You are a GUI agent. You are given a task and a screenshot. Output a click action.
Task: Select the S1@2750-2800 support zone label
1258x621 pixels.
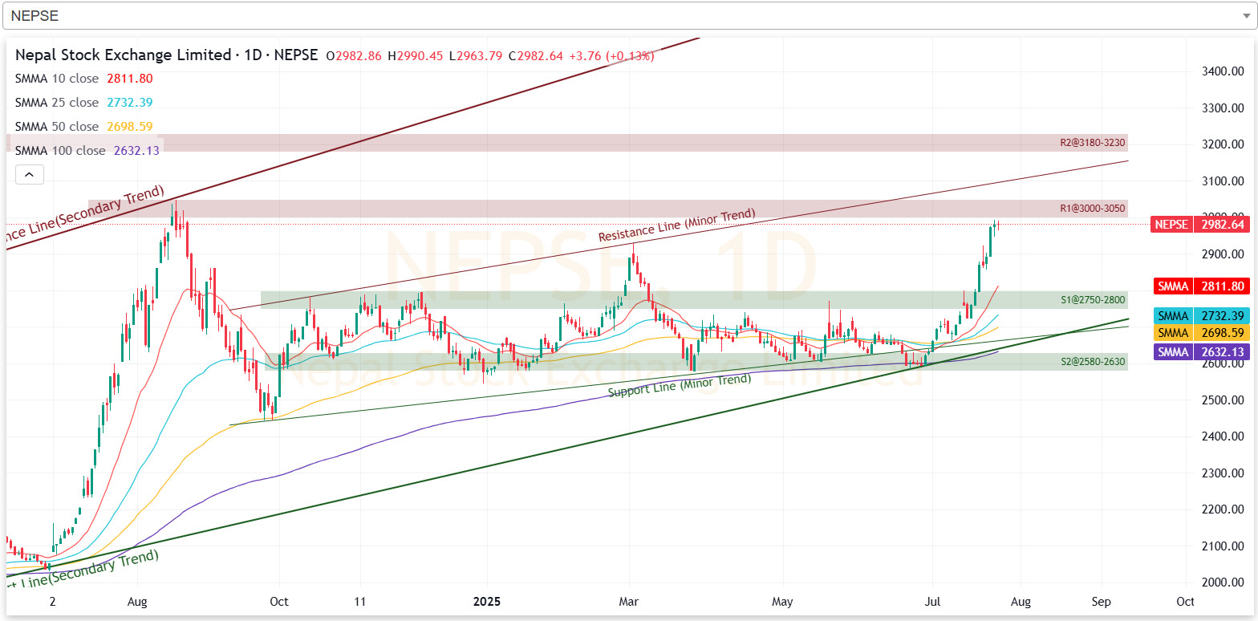pos(1093,301)
